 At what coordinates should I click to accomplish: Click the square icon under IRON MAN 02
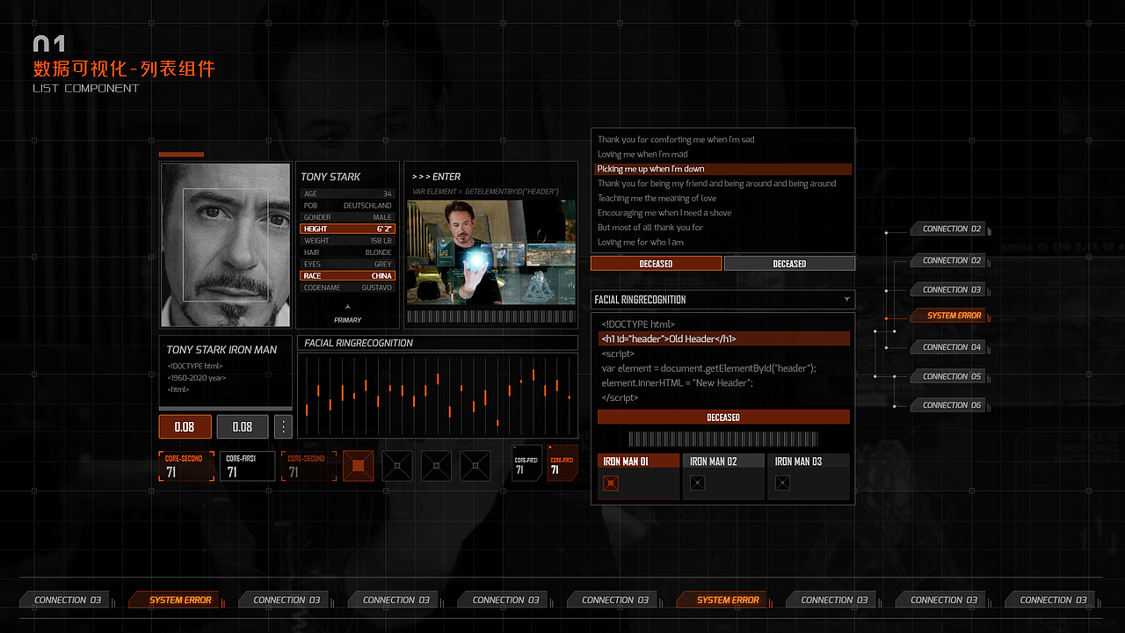click(x=697, y=483)
